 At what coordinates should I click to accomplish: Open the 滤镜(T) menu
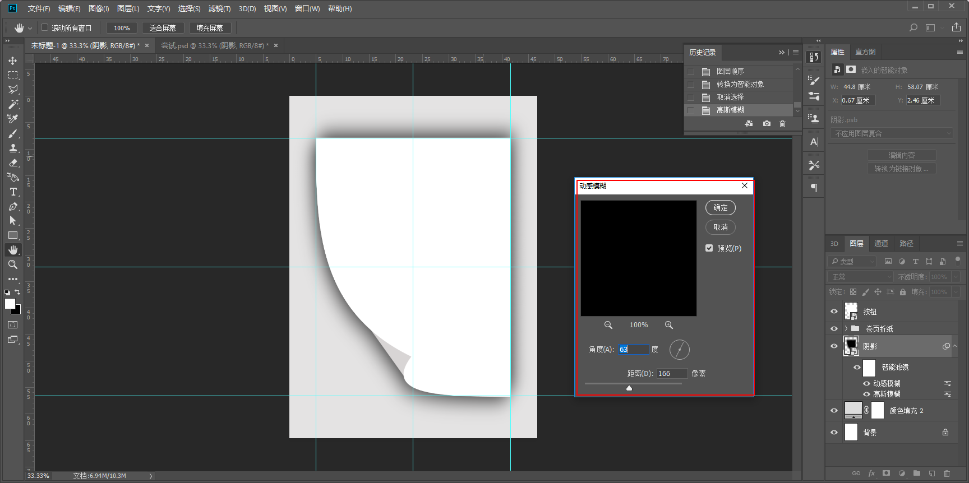point(219,8)
